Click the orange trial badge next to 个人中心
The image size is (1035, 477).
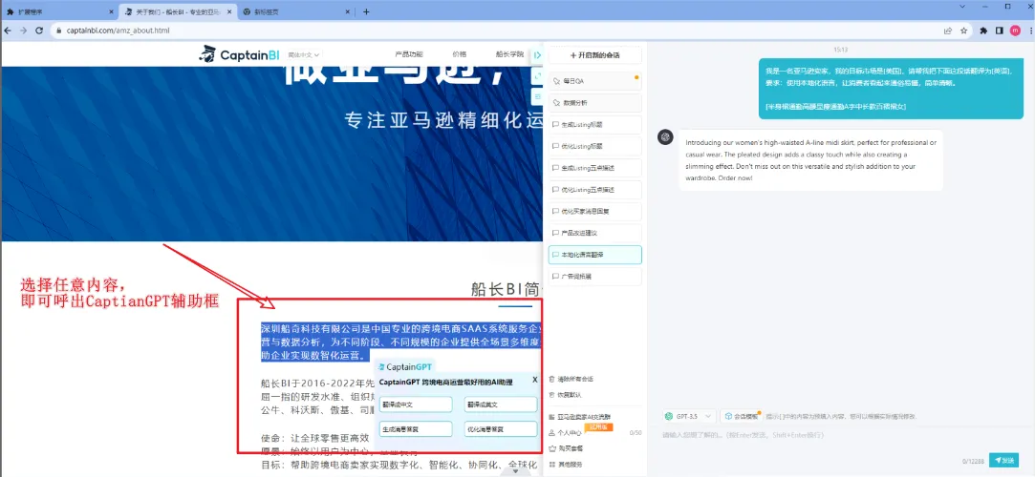598,427
